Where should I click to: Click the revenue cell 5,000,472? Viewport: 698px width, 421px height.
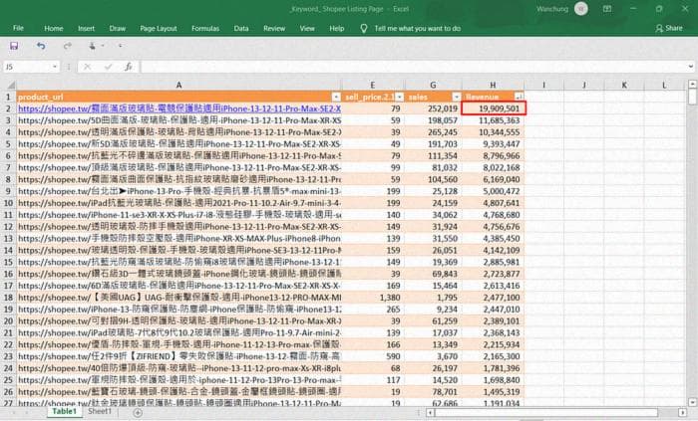coord(493,191)
